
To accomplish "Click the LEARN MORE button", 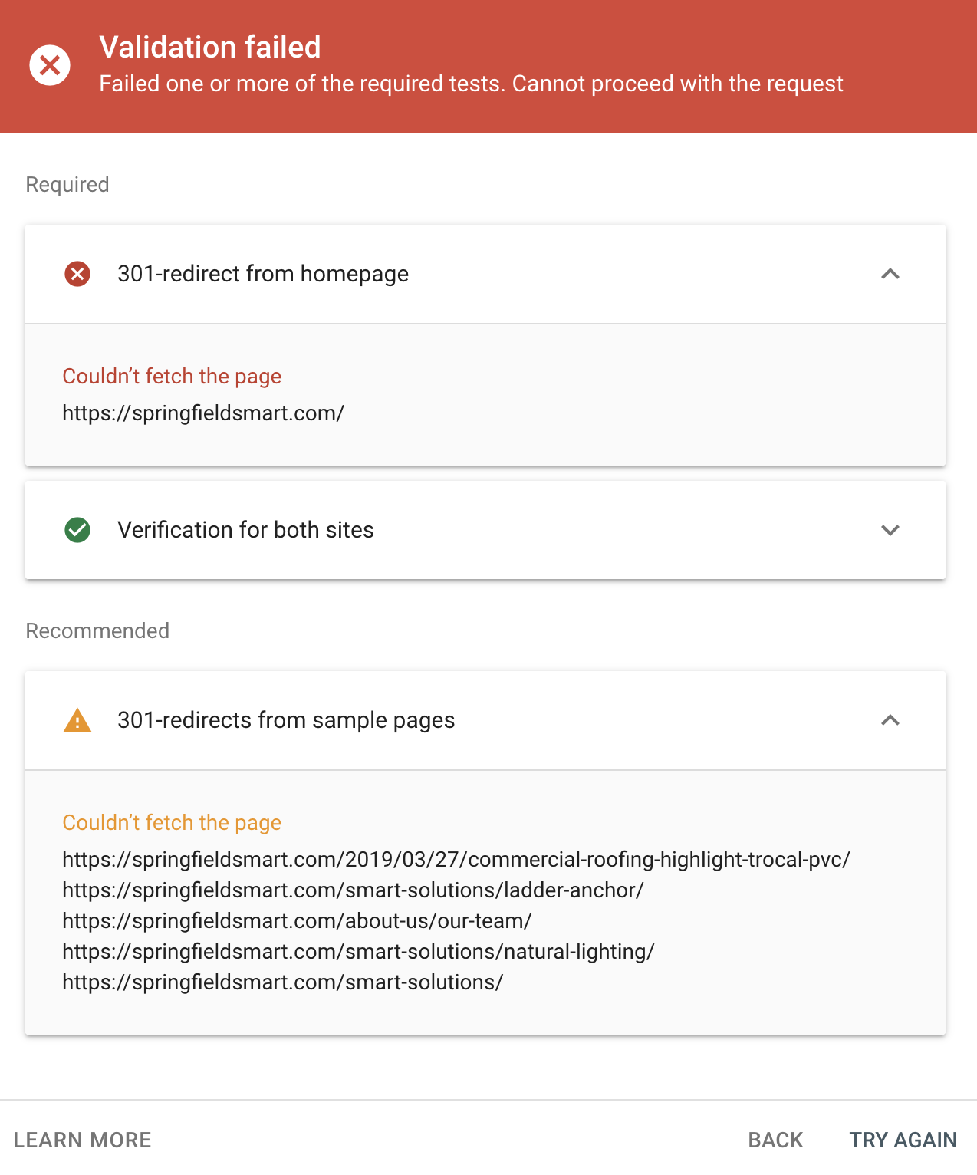I will pyautogui.click(x=83, y=1140).
